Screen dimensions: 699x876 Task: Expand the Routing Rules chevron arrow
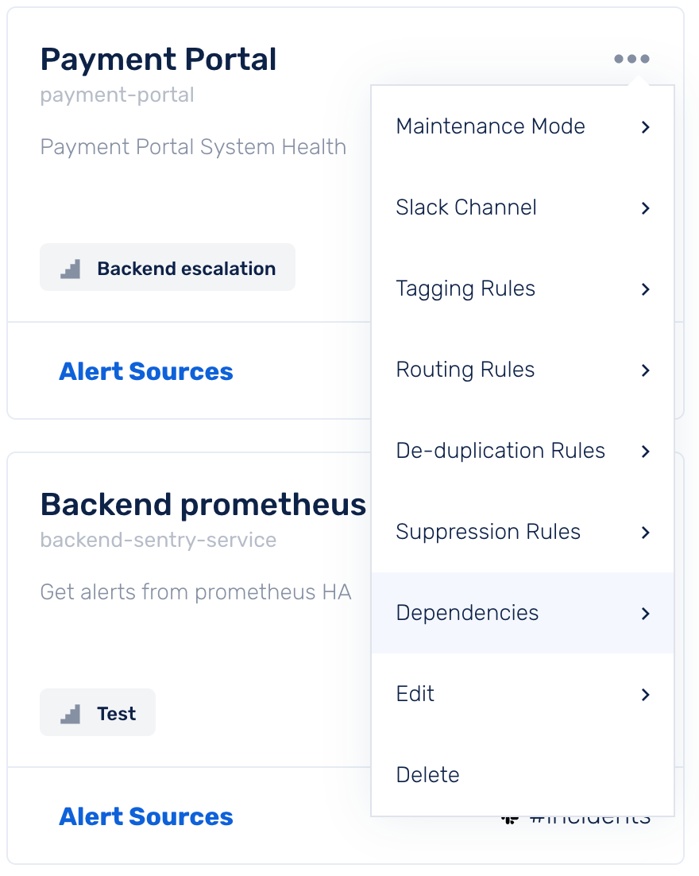pos(646,370)
